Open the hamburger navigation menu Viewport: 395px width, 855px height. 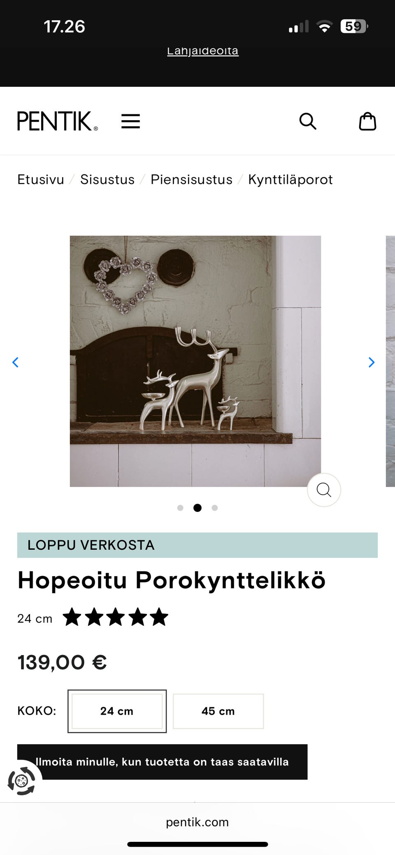tap(130, 121)
